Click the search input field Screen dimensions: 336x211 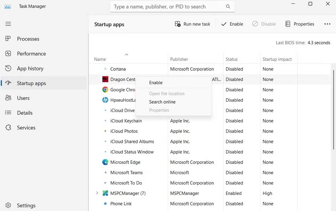point(168,6)
